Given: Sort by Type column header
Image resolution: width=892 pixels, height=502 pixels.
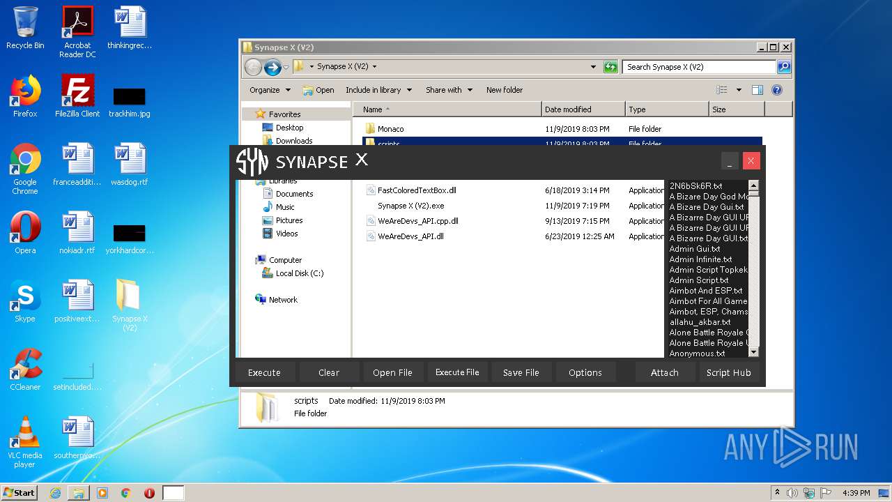Looking at the screenshot, I should pyautogui.click(x=667, y=109).
